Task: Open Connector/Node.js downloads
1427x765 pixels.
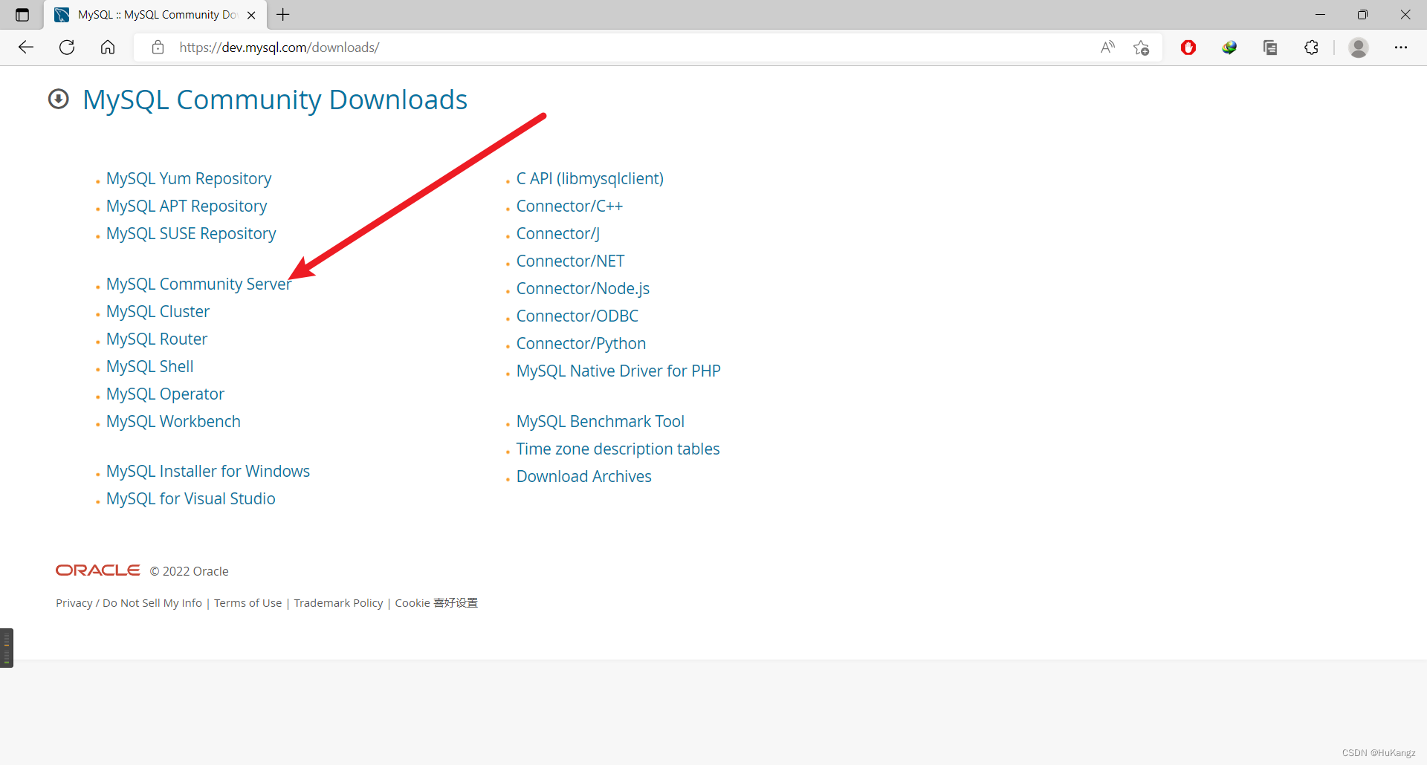Action: (x=583, y=289)
